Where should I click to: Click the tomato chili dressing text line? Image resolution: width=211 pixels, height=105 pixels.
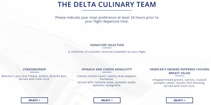[x=179, y=83]
